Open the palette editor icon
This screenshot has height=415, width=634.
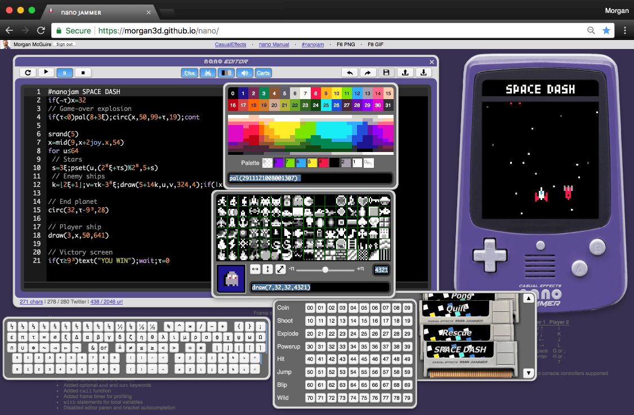point(225,73)
